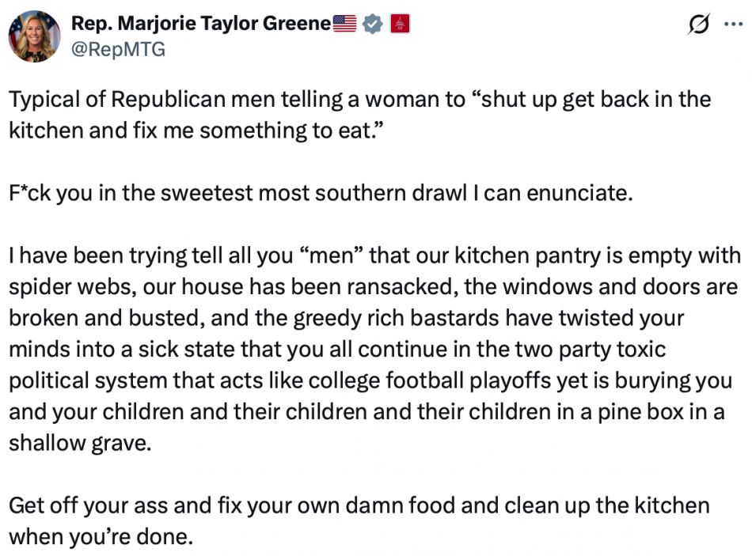Click the @RepMTG handle

point(118,50)
